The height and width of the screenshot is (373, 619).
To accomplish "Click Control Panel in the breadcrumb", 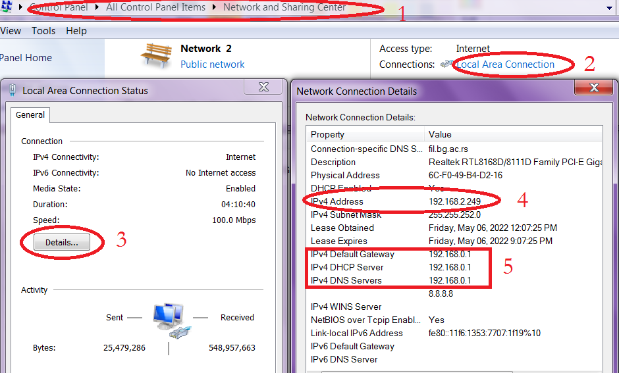I will tap(59, 7).
